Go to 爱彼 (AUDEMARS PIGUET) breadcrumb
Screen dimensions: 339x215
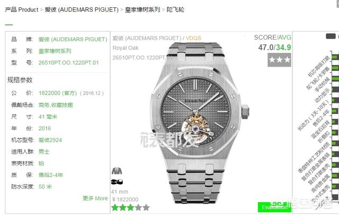[82, 10]
